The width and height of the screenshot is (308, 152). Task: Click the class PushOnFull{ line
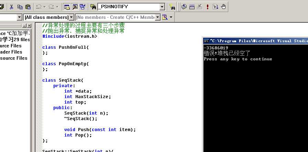coord(66,47)
